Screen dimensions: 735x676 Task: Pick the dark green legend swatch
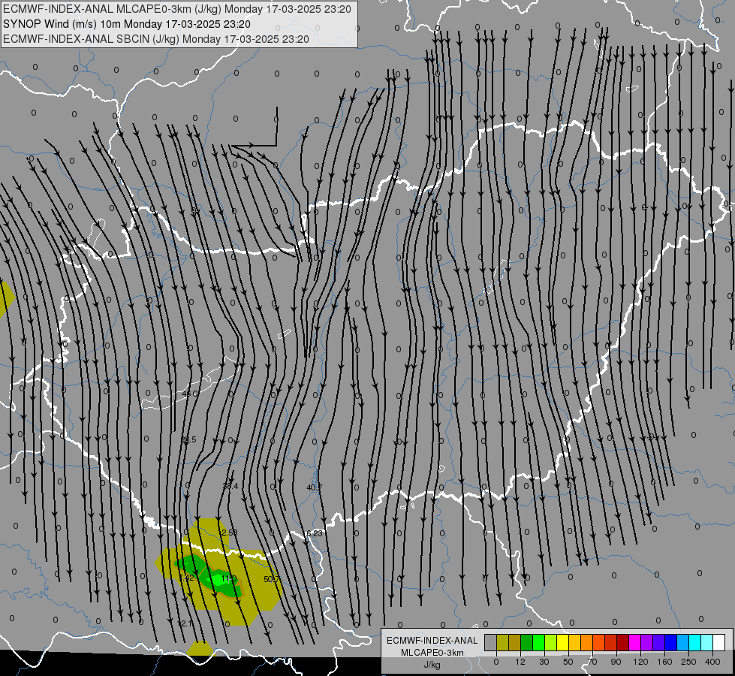tap(526, 642)
